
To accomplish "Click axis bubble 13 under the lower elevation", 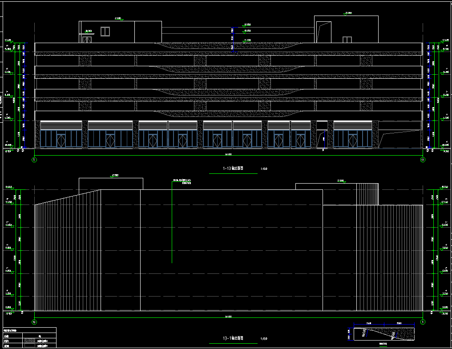I will coord(34,321).
